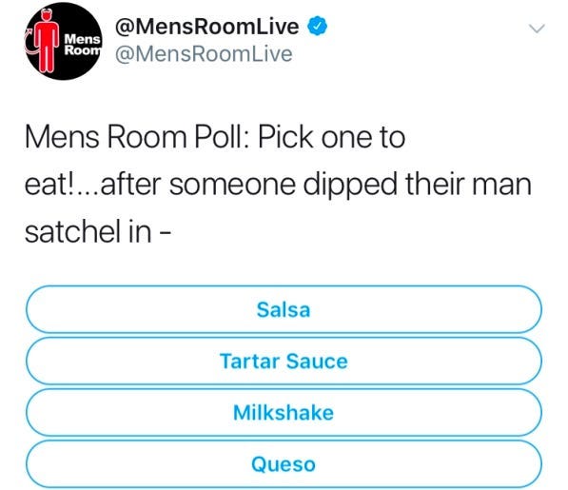568x490 pixels.
Task: Tap the 'Milkshake' label text
Action: (284, 413)
